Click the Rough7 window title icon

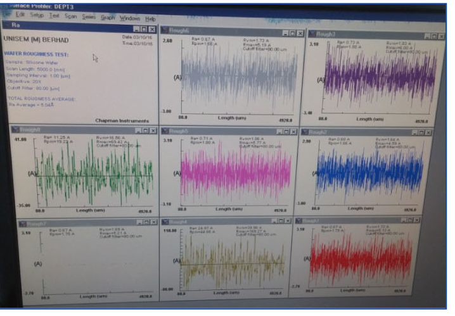[x=23, y=224]
